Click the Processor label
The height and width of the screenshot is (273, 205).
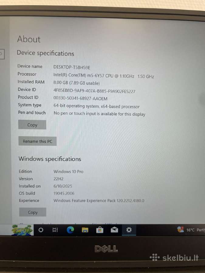[27, 74]
